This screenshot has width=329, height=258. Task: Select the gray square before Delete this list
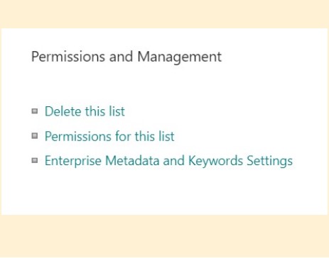coord(35,111)
